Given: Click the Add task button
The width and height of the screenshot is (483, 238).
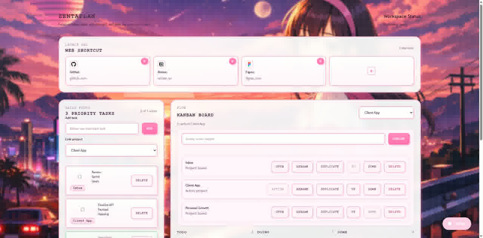Looking at the screenshot, I should 149,128.
